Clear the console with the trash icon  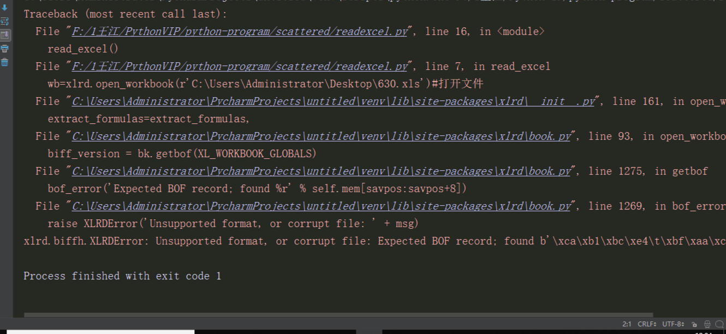pos(5,62)
